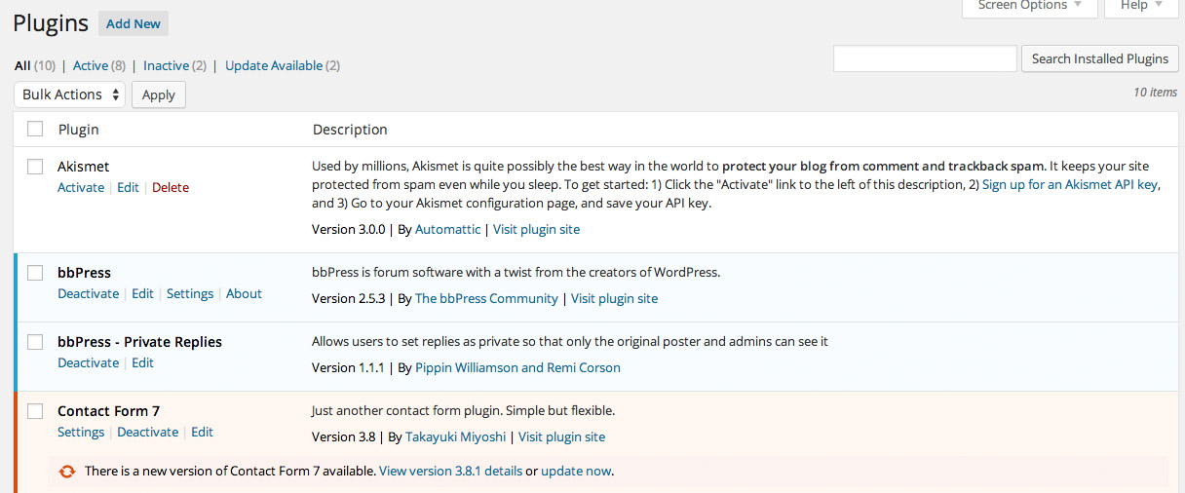This screenshot has height=493, width=1185.
Task: Deactivate the Contact Form 7 plugin
Action: (x=148, y=432)
